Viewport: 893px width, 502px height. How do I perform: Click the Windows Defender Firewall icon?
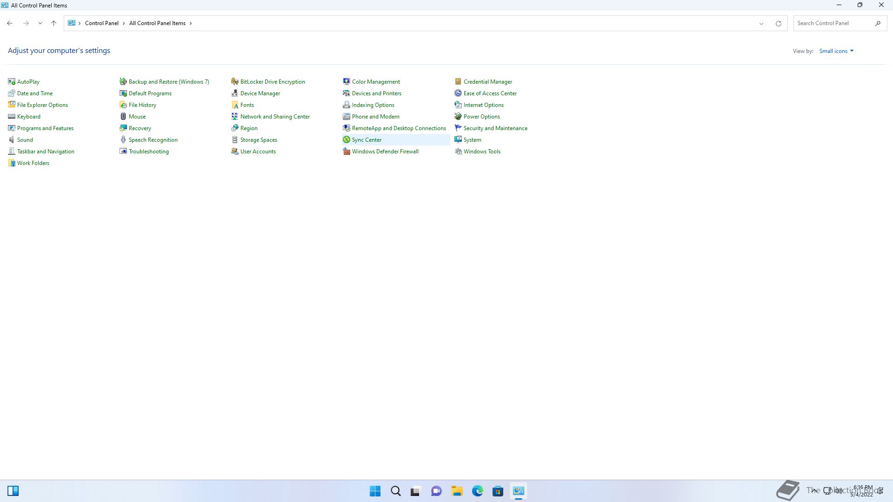[x=347, y=151]
